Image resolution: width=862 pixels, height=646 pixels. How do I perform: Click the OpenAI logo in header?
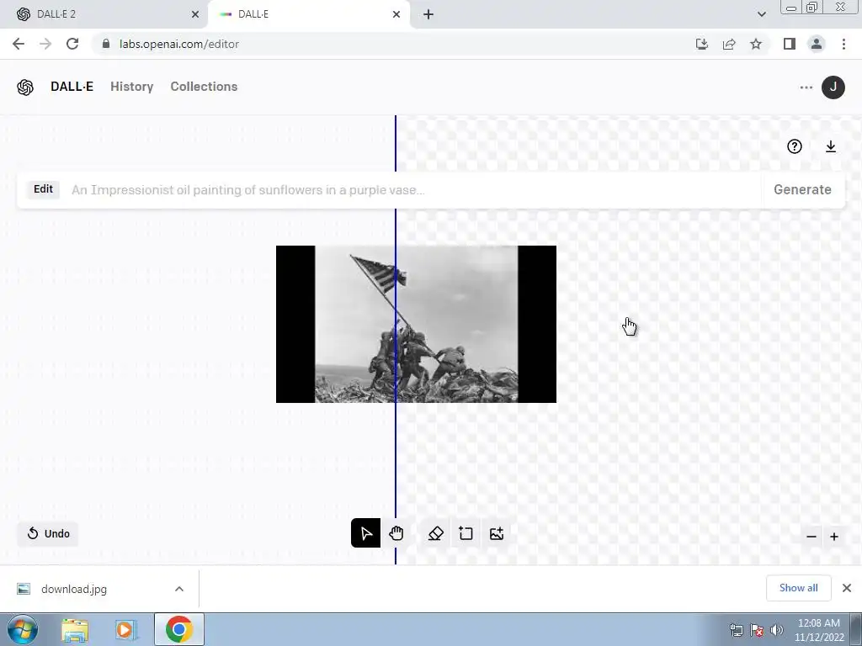pyautogui.click(x=25, y=87)
